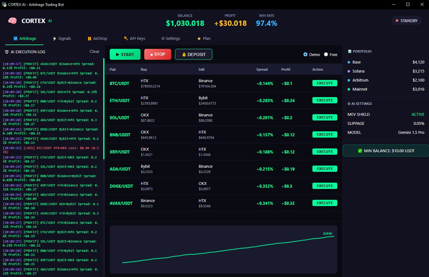Click the $1,030.018 balance figure

185,23
